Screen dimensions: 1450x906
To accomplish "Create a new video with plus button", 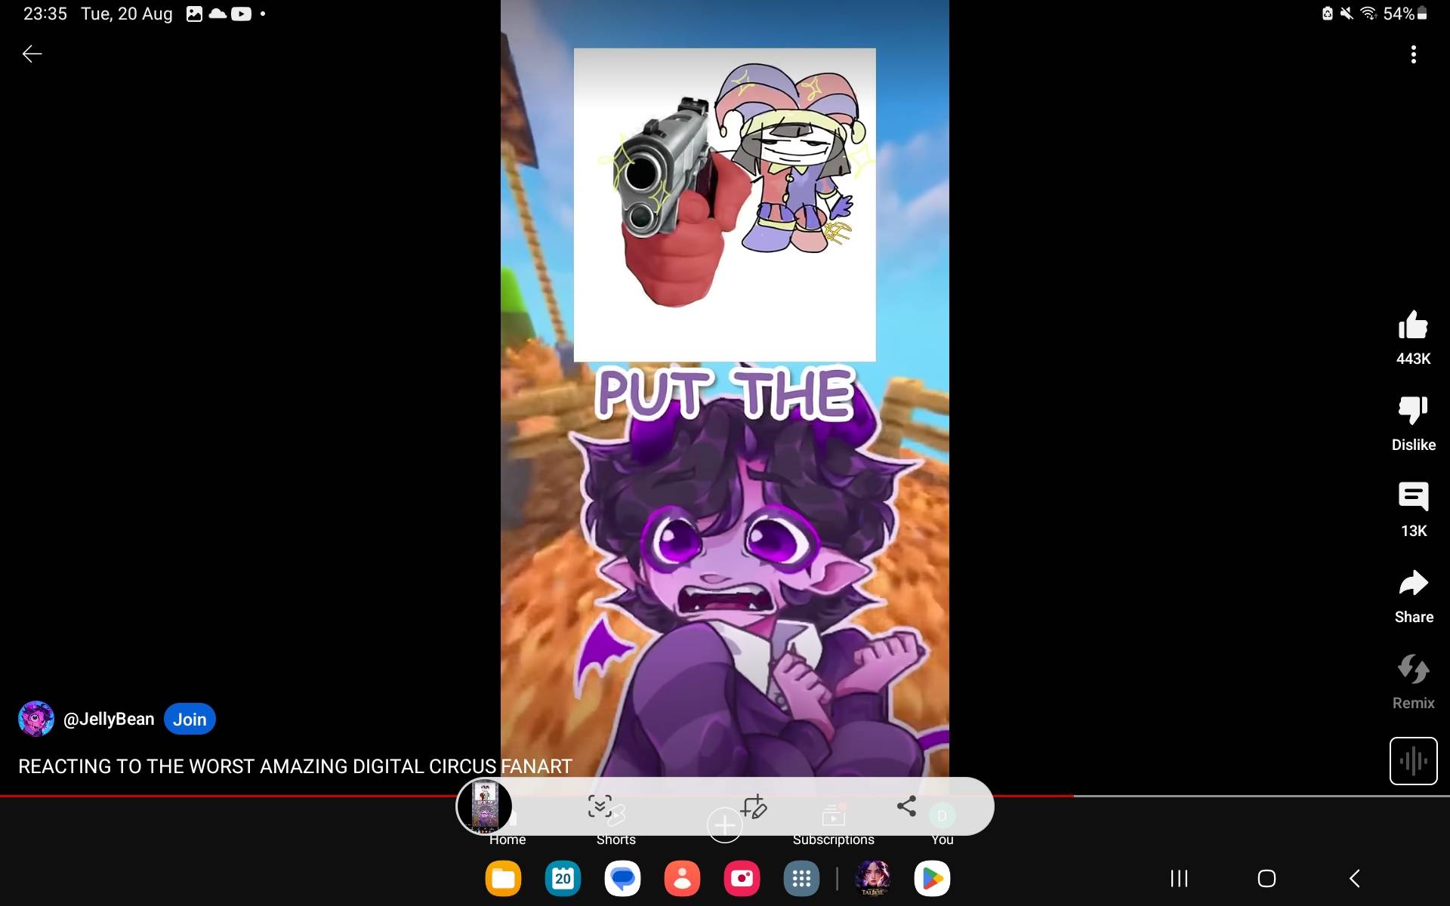I will [724, 825].
